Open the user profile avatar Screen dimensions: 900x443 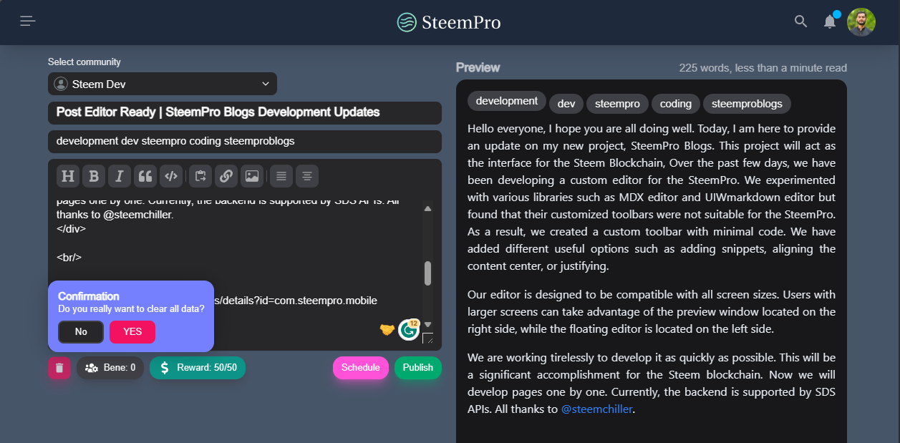click(x=861, y=22)
